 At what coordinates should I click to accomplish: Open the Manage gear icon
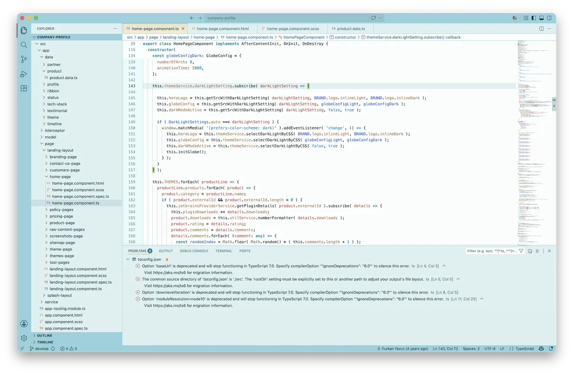point(24,338)
